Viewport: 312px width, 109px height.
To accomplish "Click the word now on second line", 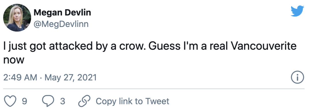I will tap(14, 60).
